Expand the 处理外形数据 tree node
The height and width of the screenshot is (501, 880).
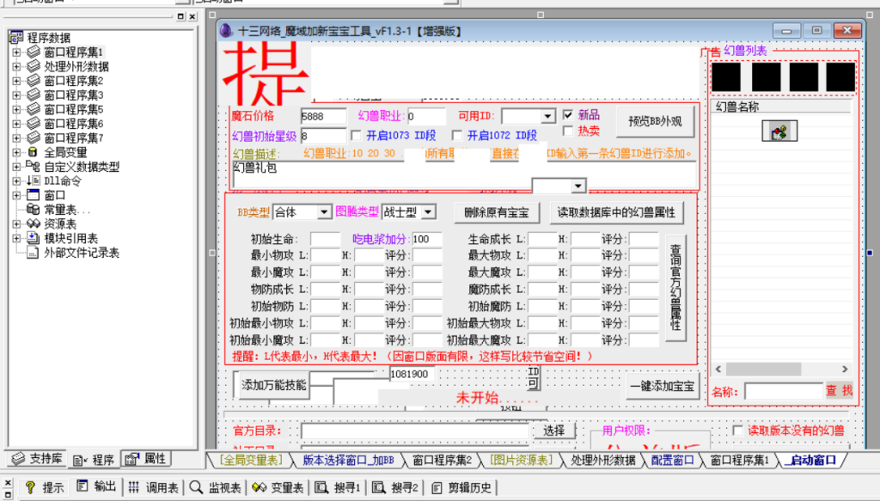(16, 66)
